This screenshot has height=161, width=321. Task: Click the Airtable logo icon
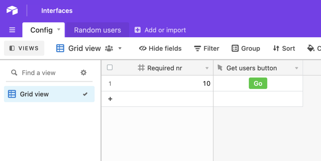tap(12, 11)
